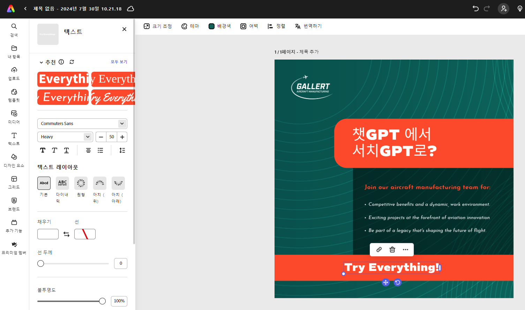The height and width of the screenshot is (310, 525).
Task: Open the 미디어 media panel
Action: [14, 117]
